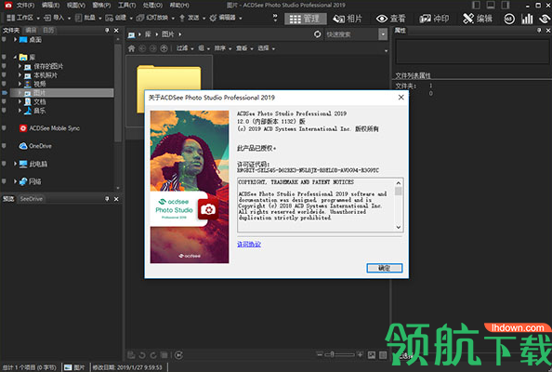Toggle Easy-Select marker beside OneDrive

4,146
